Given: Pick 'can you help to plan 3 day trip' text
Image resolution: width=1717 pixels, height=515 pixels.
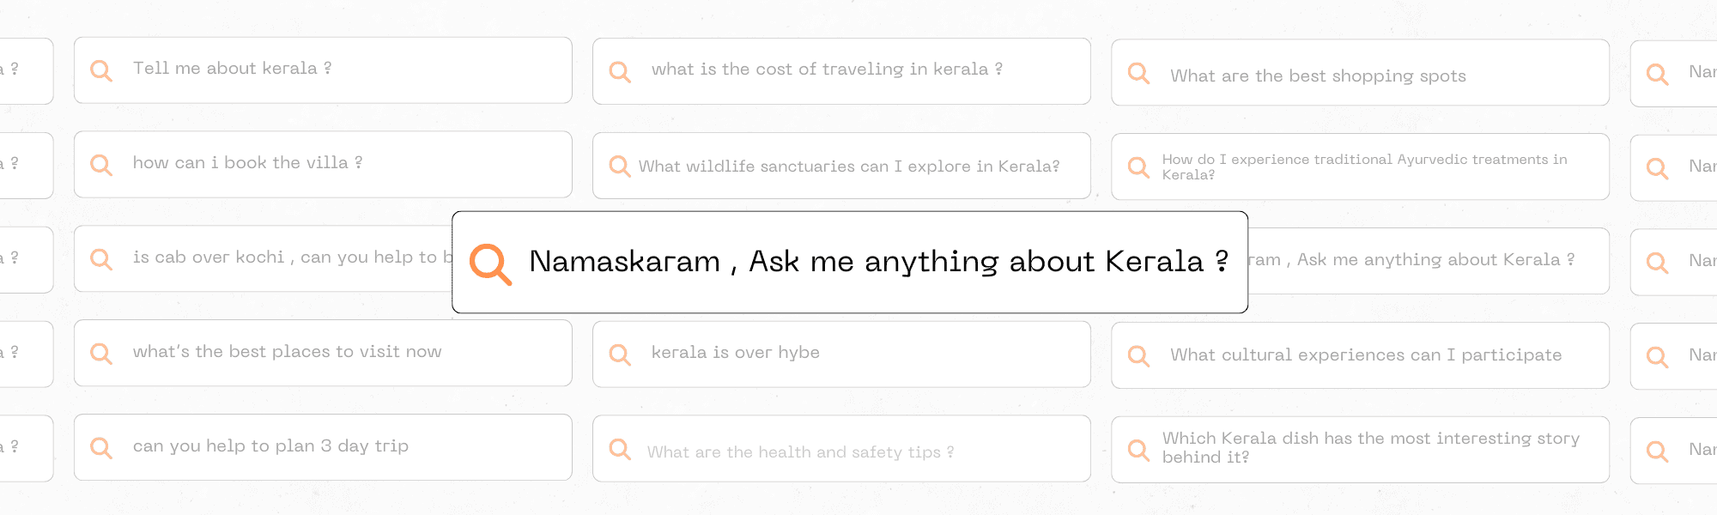Looking at the screenshot, I should (x=270, y=446).
